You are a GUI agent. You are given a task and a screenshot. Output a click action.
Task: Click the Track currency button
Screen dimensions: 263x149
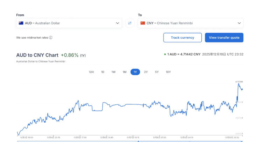point(182,38)
